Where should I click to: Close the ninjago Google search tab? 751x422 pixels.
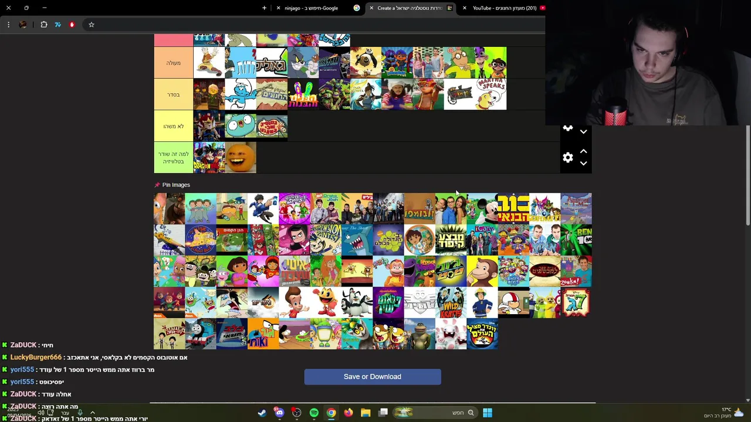(278, 8)
